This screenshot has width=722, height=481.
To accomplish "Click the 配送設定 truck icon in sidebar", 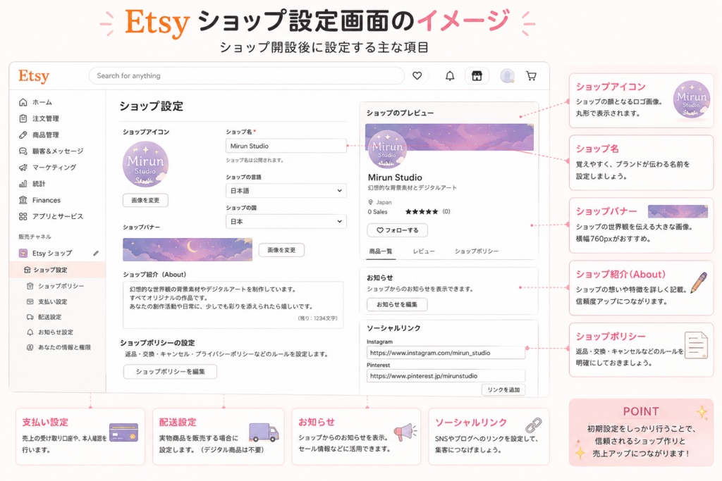I will (x=30, y=317).
